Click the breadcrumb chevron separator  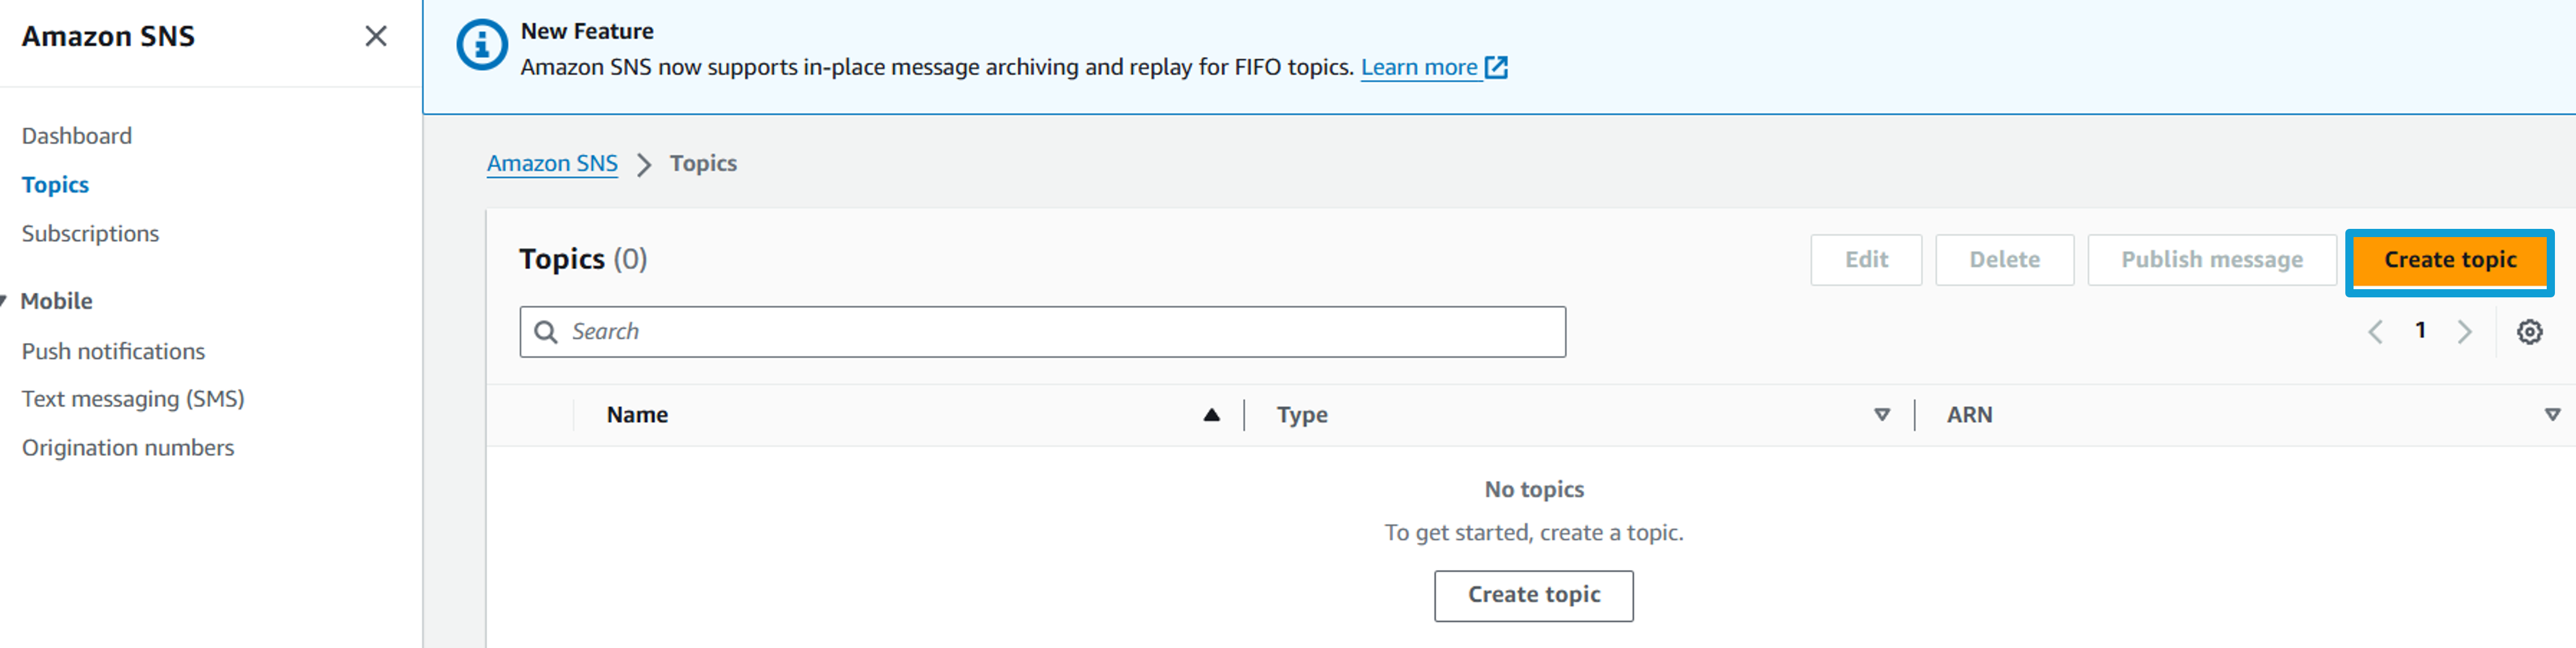644,165
